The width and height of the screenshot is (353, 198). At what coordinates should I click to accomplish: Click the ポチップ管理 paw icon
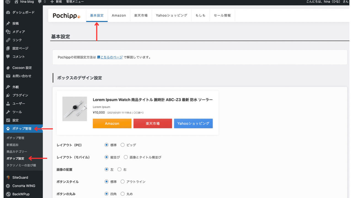pos(8,128)
